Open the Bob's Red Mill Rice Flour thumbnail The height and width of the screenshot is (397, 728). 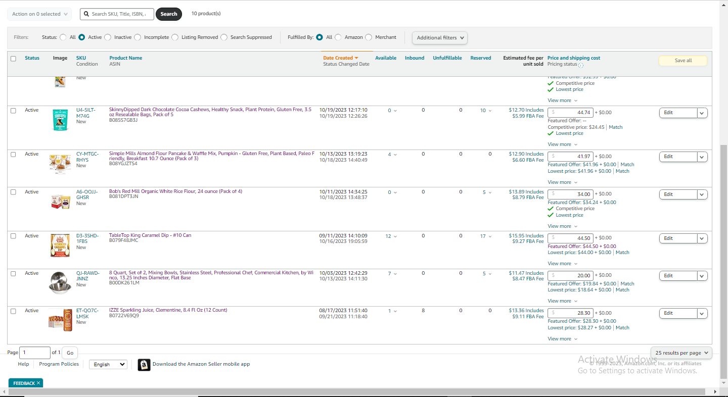(x=61, y=202)
